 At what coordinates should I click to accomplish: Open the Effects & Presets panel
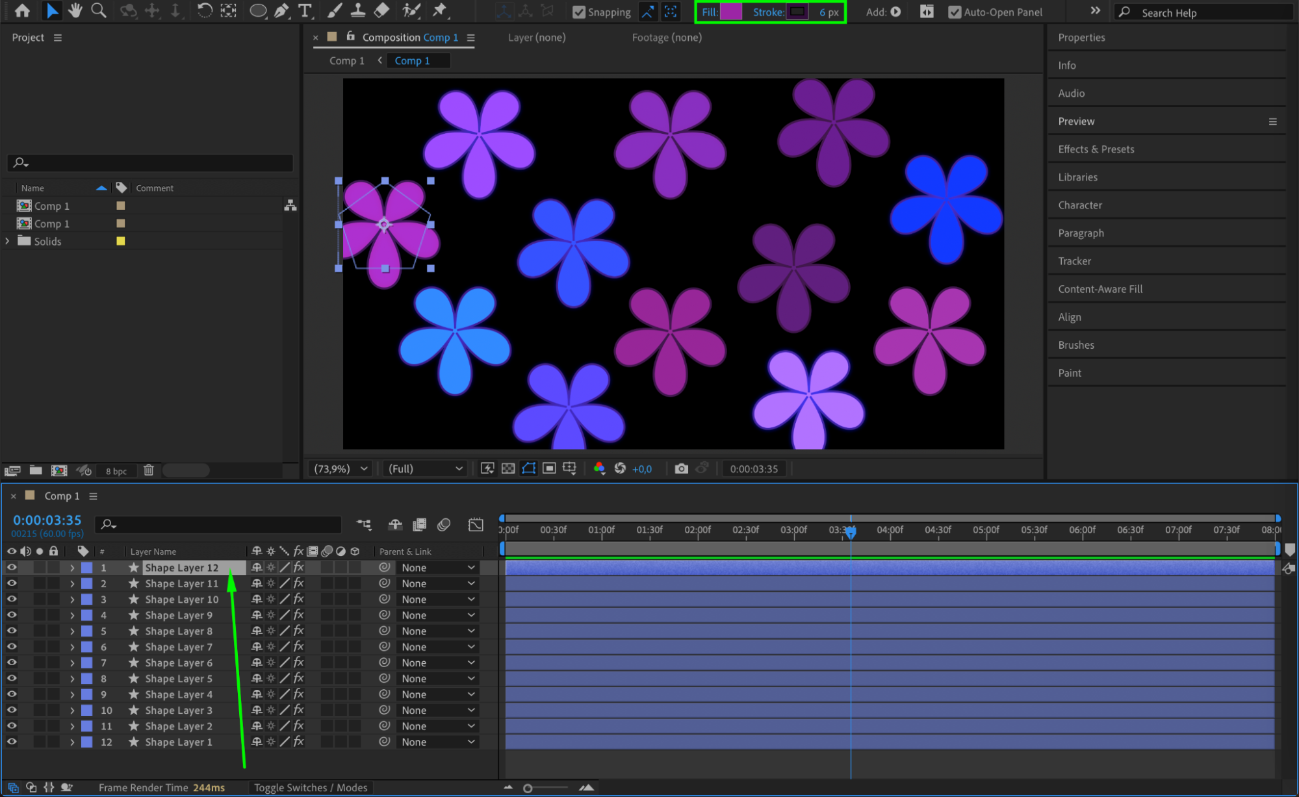1096,149
